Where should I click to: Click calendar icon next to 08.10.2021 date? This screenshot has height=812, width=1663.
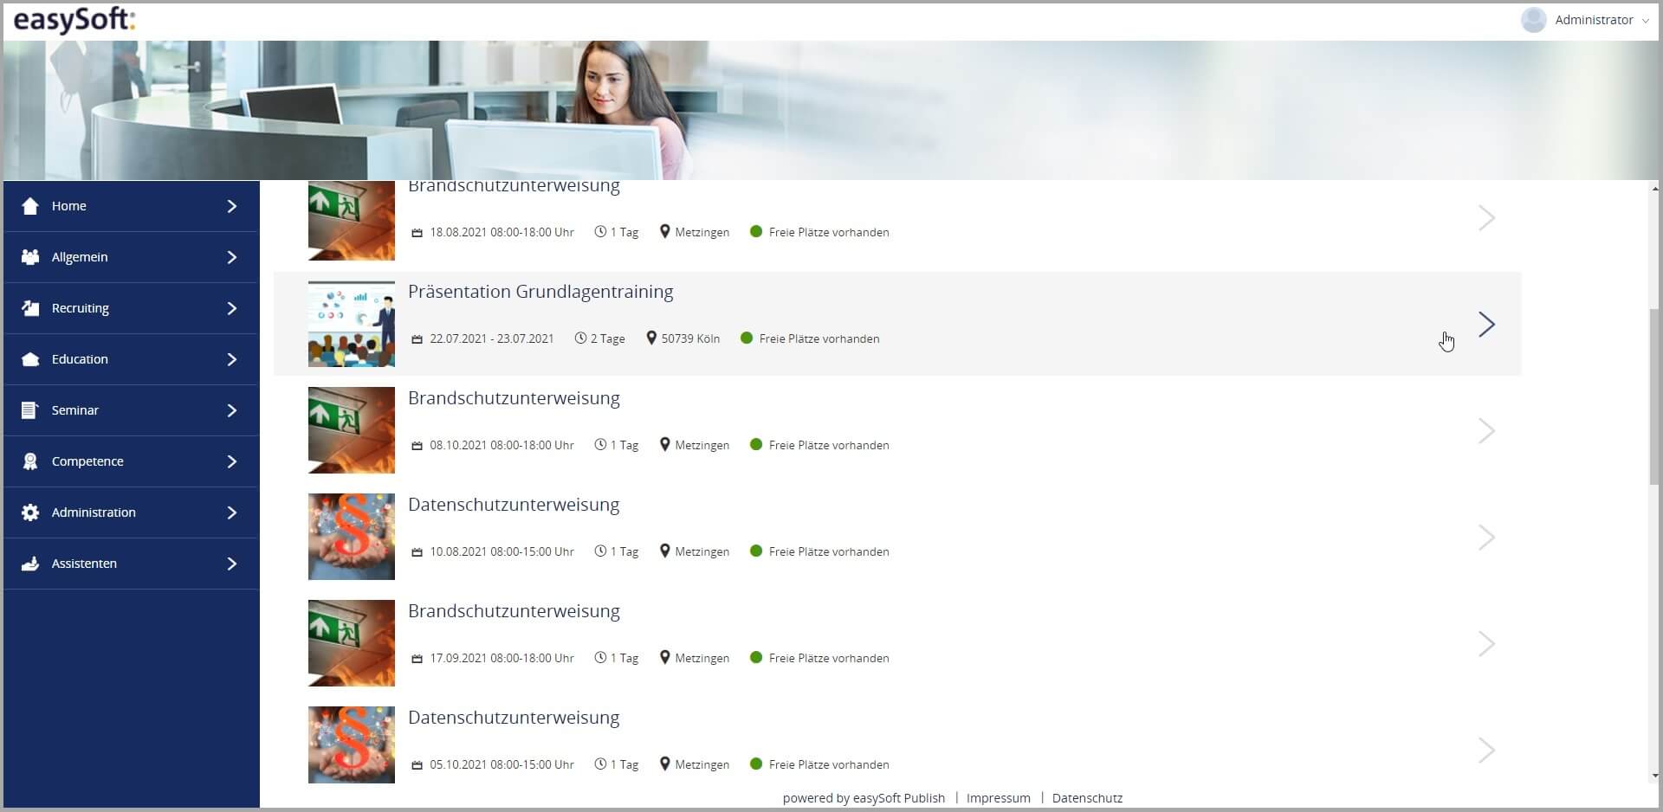pyautogui.click(x=417, y=446)
